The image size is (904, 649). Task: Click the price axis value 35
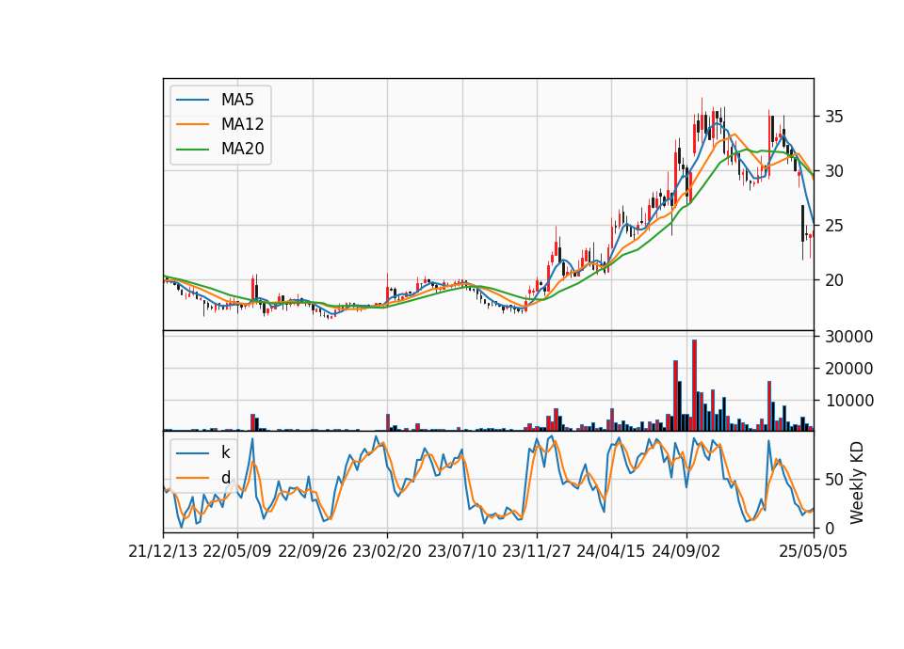(x=833, y=117)
